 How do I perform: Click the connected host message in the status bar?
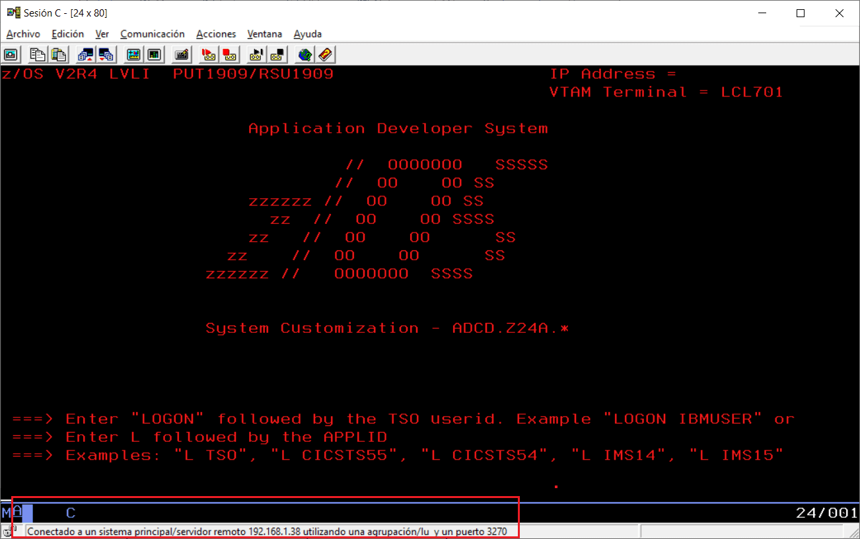click(264, 530)
